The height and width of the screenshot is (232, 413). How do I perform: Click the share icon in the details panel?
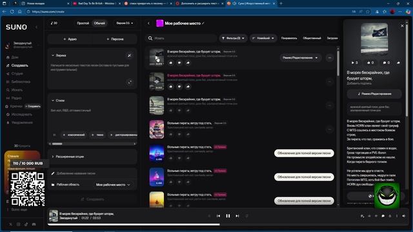[x=398, y=63]
